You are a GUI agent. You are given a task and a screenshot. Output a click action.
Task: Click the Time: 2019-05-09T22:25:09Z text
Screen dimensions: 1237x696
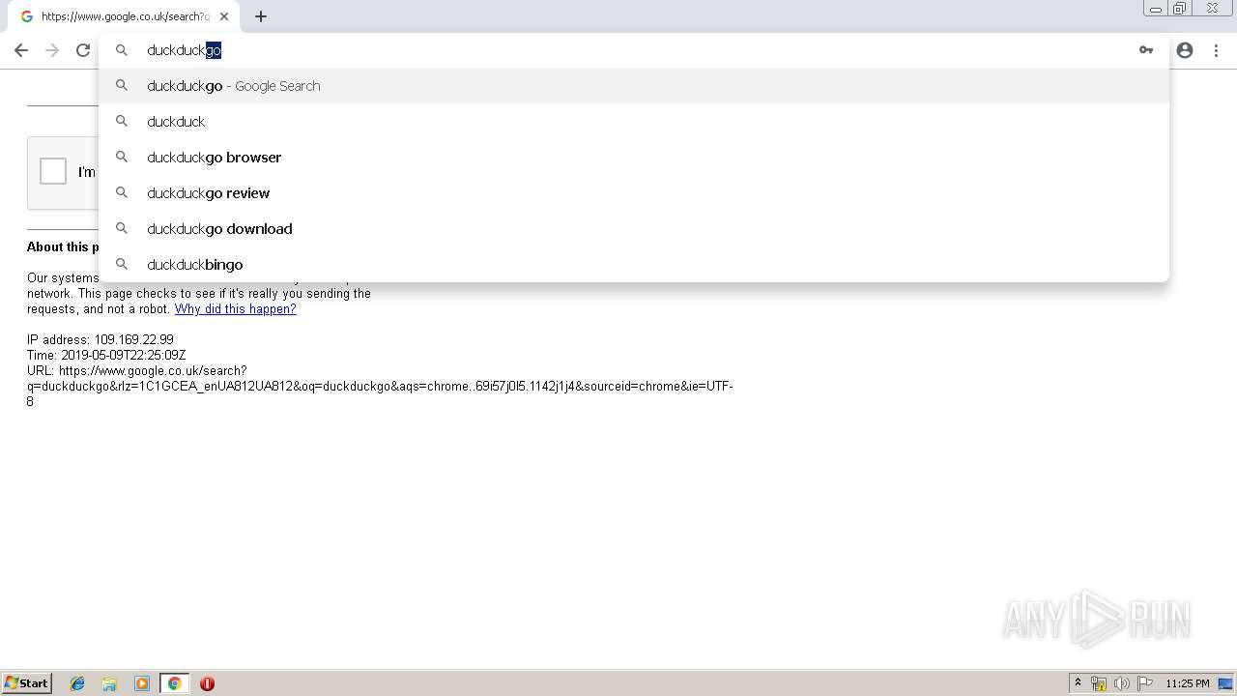[x=106, y=356]
